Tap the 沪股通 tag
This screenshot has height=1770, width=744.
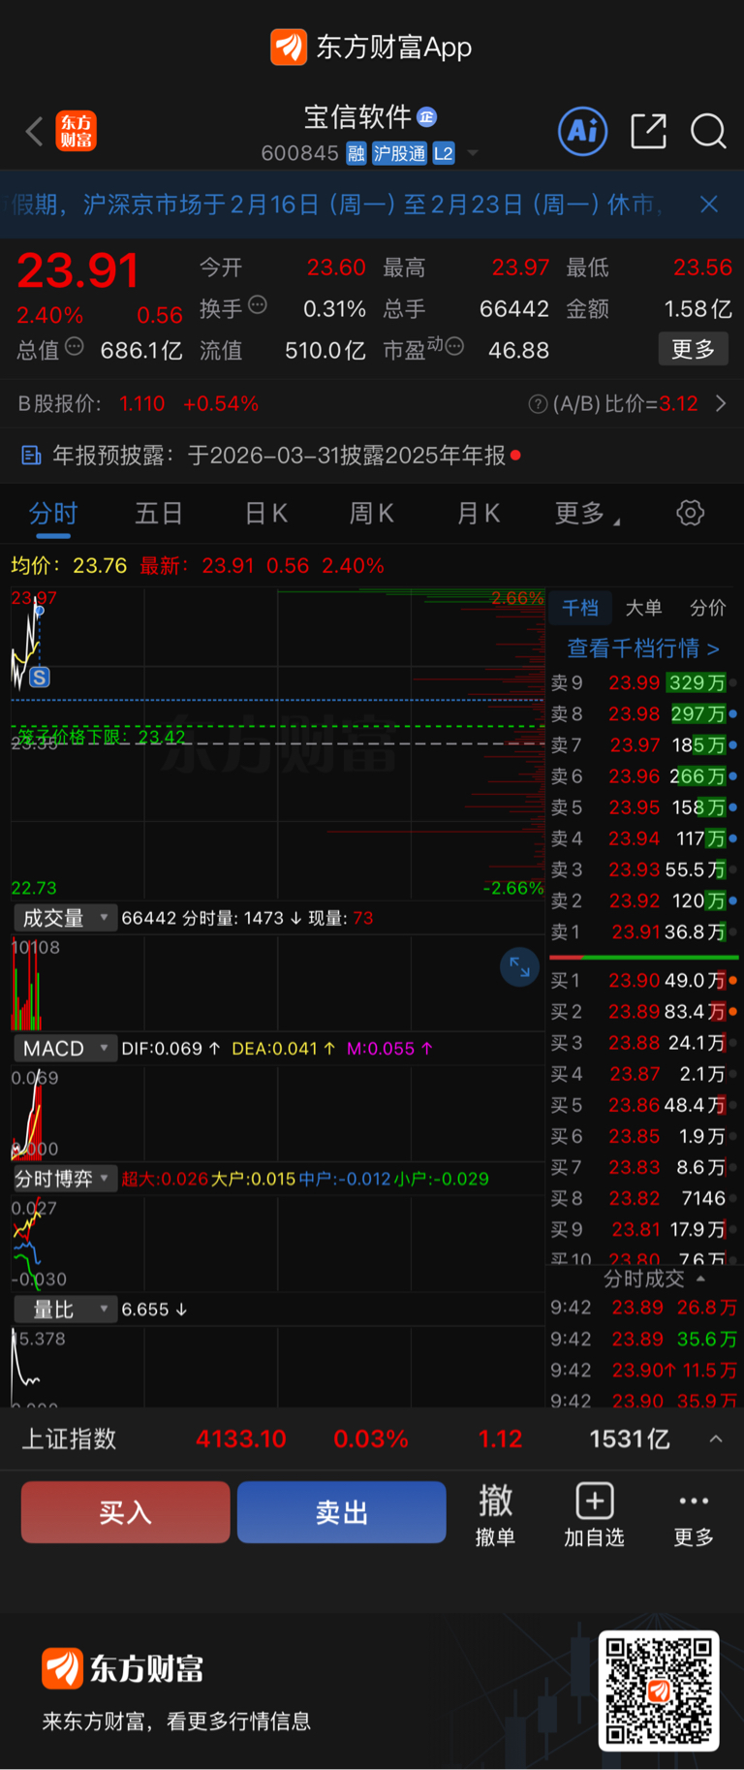click(399, 153)
